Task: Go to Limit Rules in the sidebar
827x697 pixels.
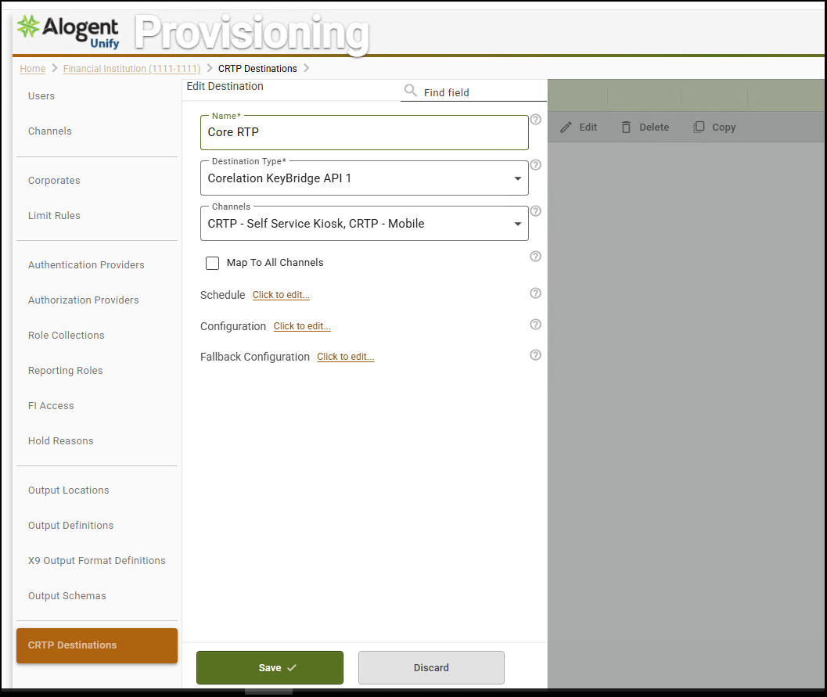Action: [x=54, y=216]
